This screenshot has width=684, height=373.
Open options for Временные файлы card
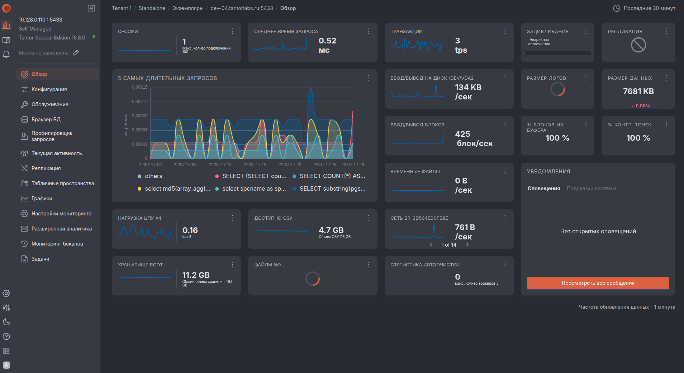[505, 171]
